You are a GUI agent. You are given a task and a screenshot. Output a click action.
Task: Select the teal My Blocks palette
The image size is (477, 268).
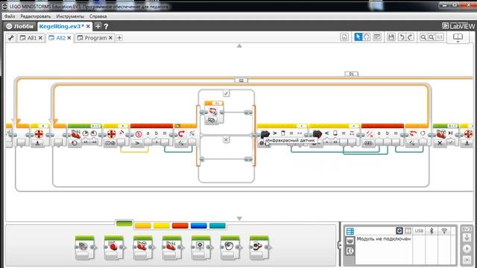click(217, 226)
